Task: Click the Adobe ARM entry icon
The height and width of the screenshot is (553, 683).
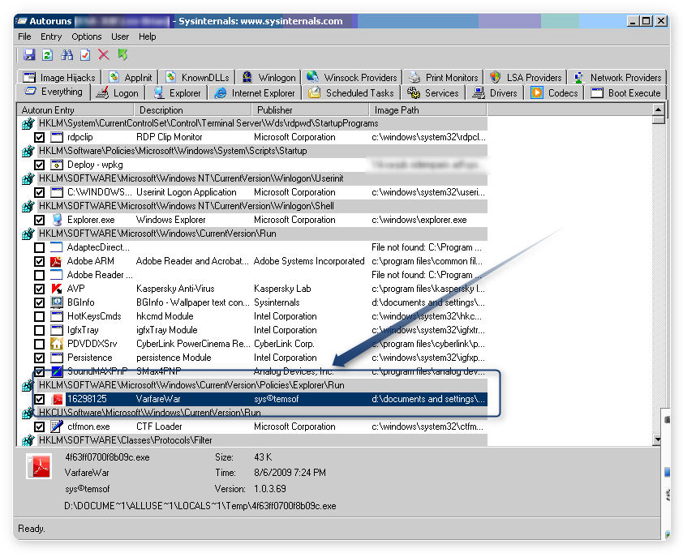Action: coord(56,261)
